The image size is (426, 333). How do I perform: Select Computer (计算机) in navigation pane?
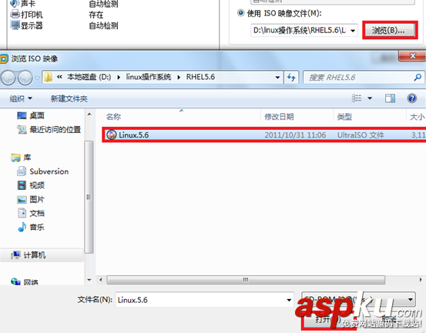point(28,255)
